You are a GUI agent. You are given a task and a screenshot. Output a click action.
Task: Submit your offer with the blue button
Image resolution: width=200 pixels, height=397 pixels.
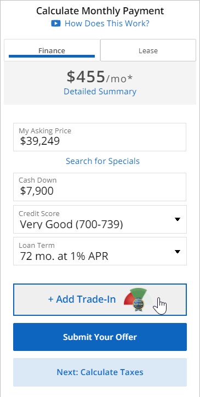click(100, 337)
